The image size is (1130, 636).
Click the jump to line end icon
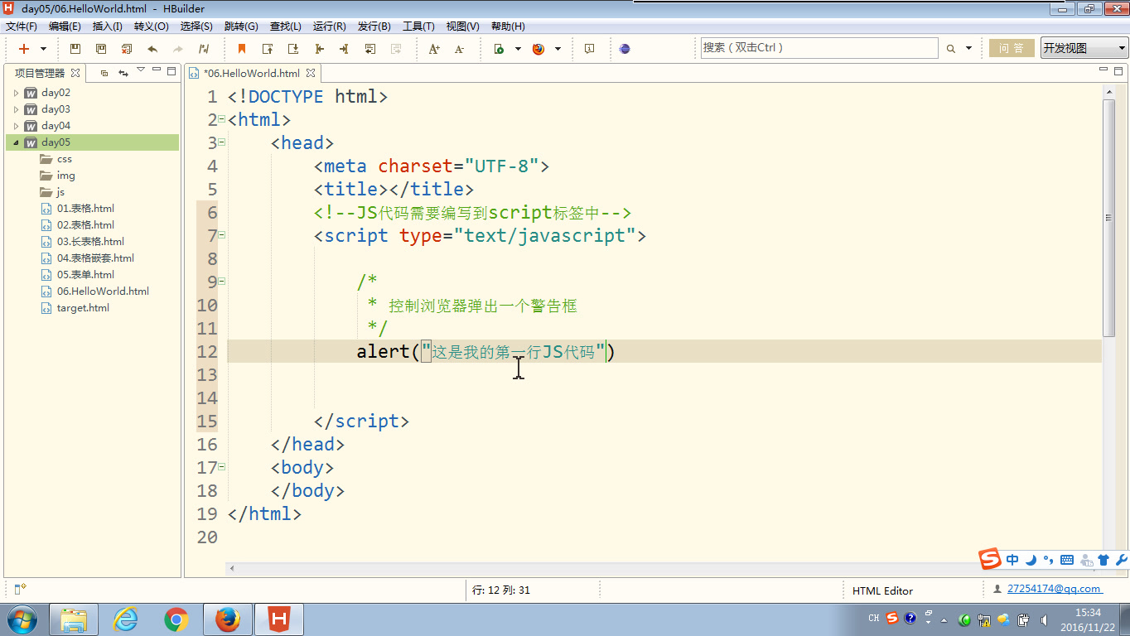click(345, 49)
